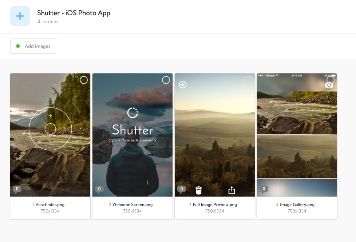Open comment bubble on Full Image Preview.png
This screenshot has height=242, width=356.
[x=181, y=189]
